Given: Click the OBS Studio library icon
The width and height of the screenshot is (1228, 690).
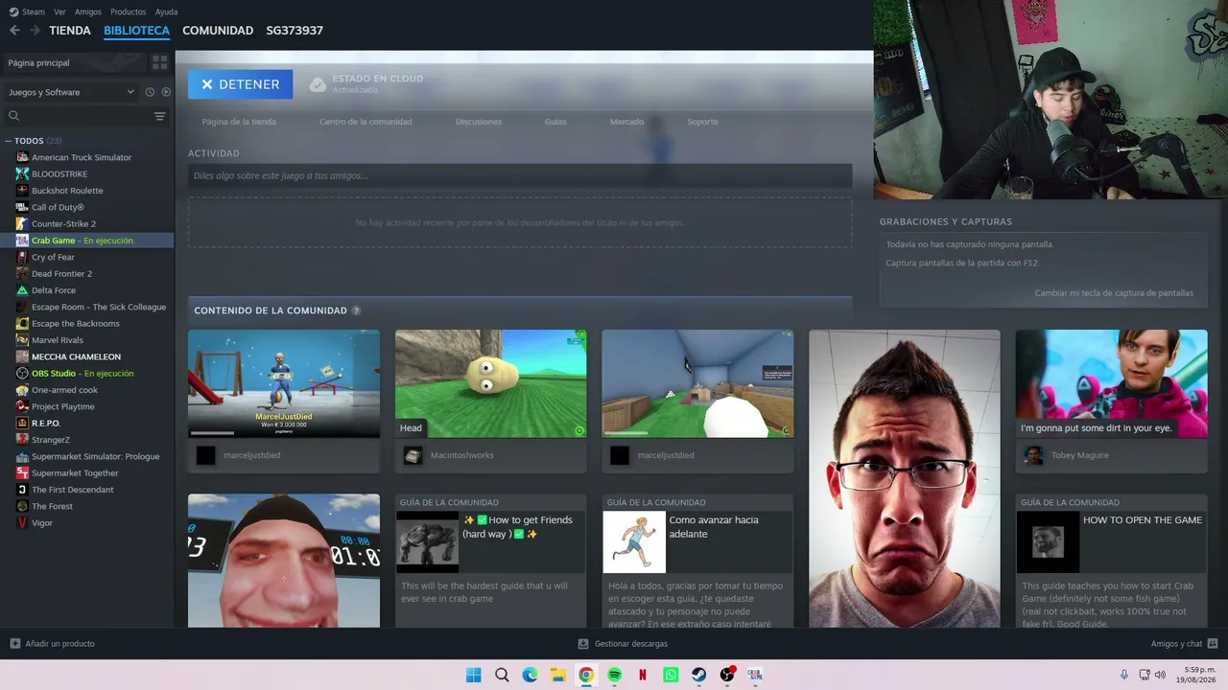Looking at the screenshot, I should click(x=22, y=373).
